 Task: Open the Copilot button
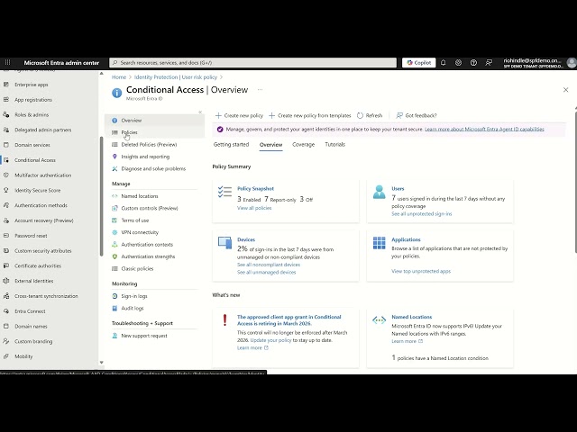(x=418, y=63)
